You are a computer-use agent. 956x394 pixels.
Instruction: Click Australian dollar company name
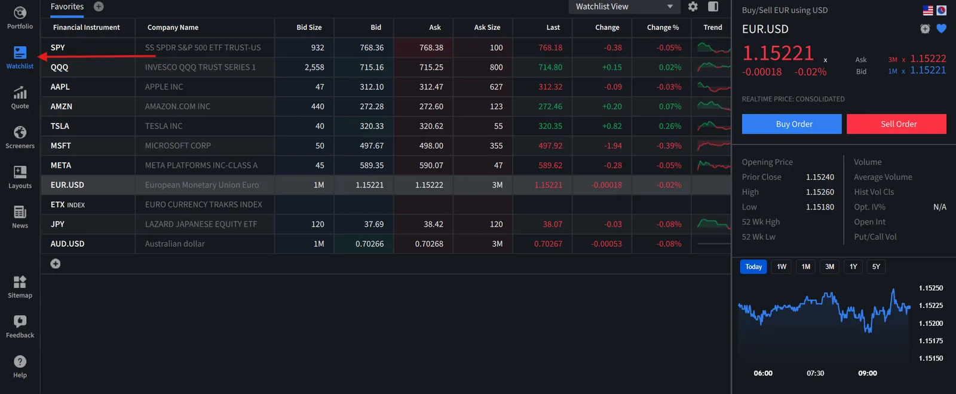174,244
